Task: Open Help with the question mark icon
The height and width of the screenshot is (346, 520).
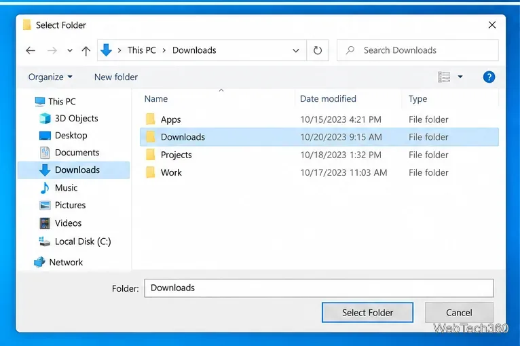Action: [489, 77]
